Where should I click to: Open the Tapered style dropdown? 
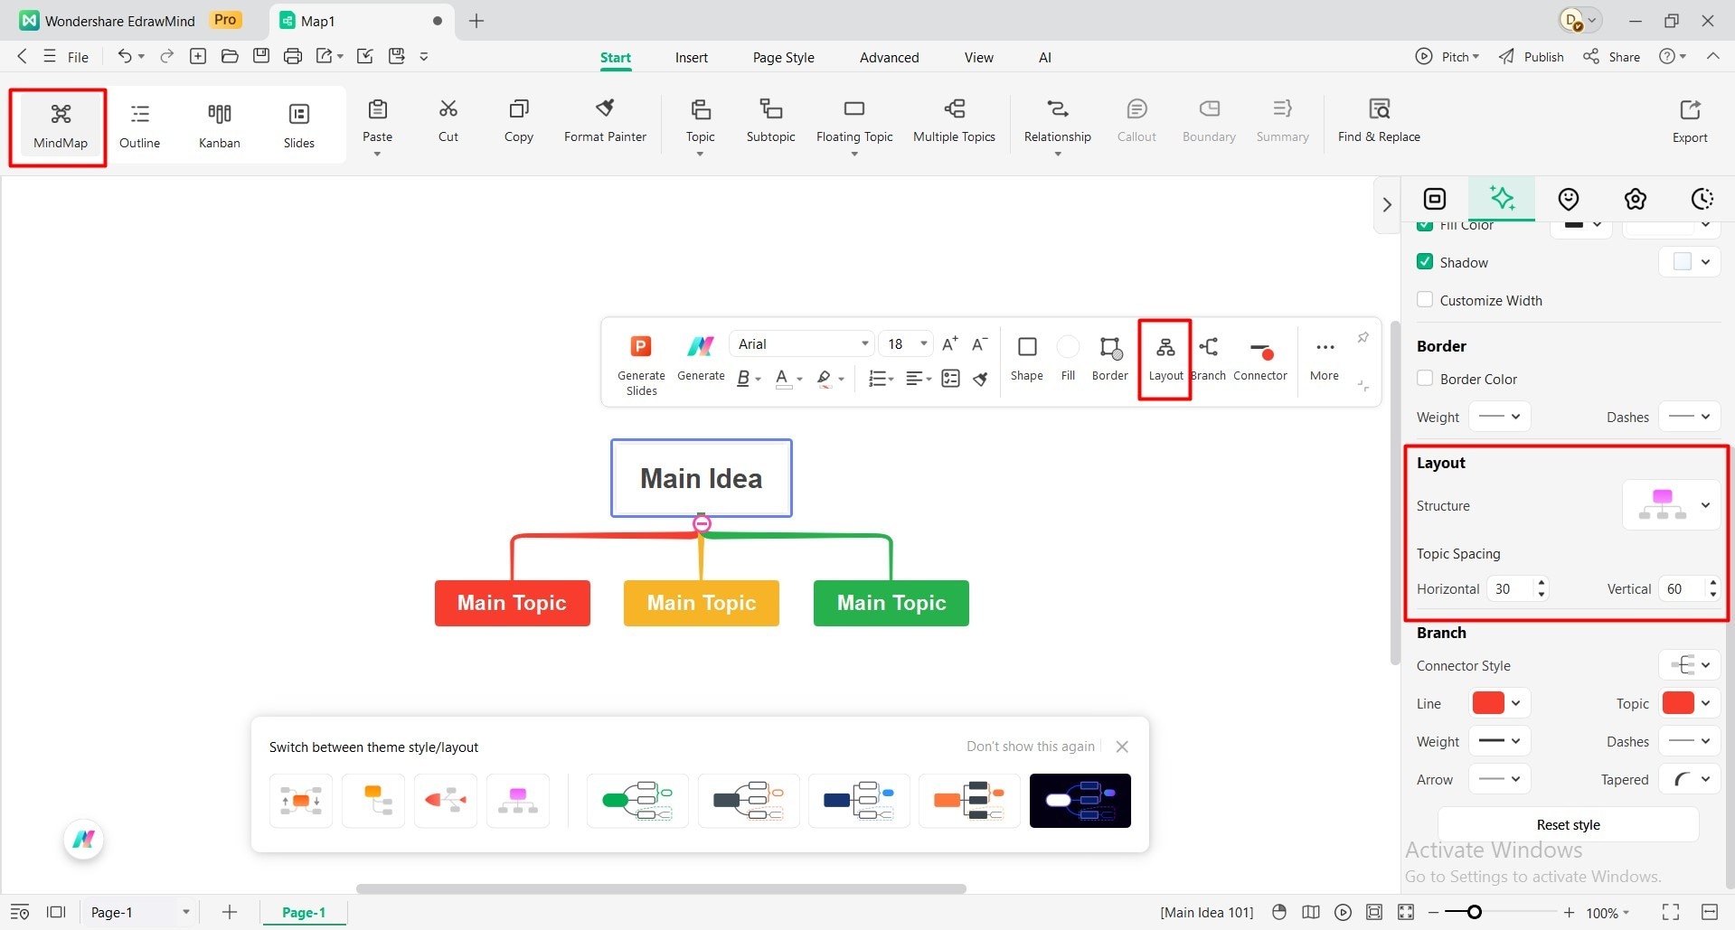1689,779
